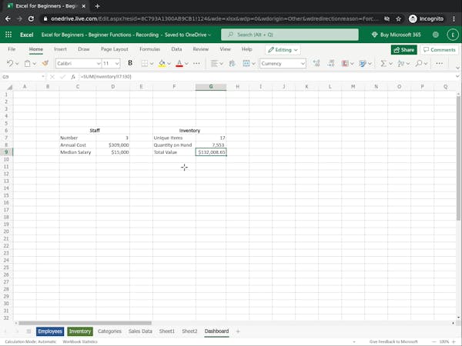
Task: Click the Select All corner triangle
Action: pos(10,87)
